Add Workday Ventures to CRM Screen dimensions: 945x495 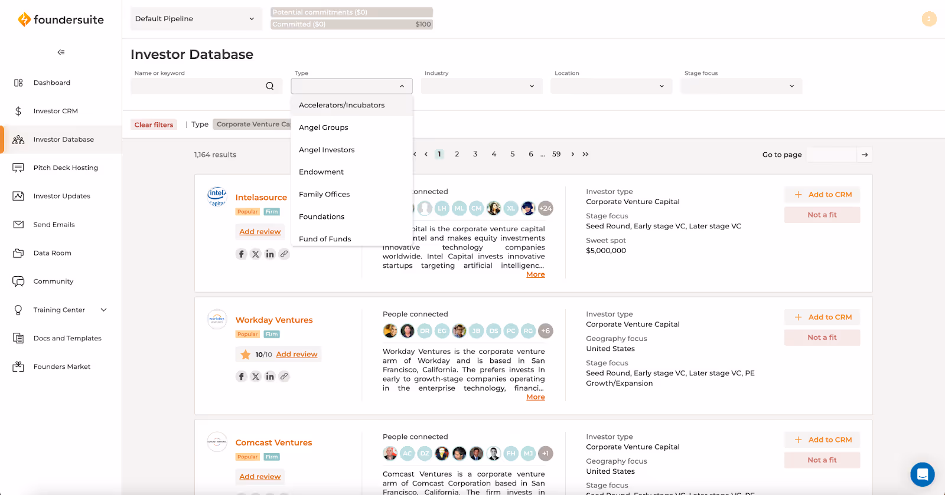(822, 317)
